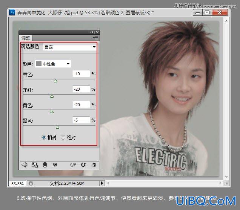Minimize the document window
Viewport: 240px width, 210px height.
click(x=198, y=12)
